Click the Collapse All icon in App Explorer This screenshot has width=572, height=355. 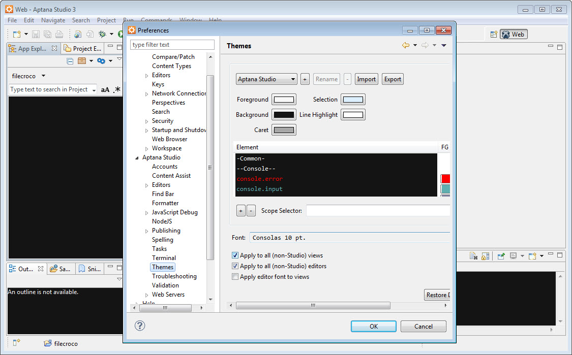70,61
